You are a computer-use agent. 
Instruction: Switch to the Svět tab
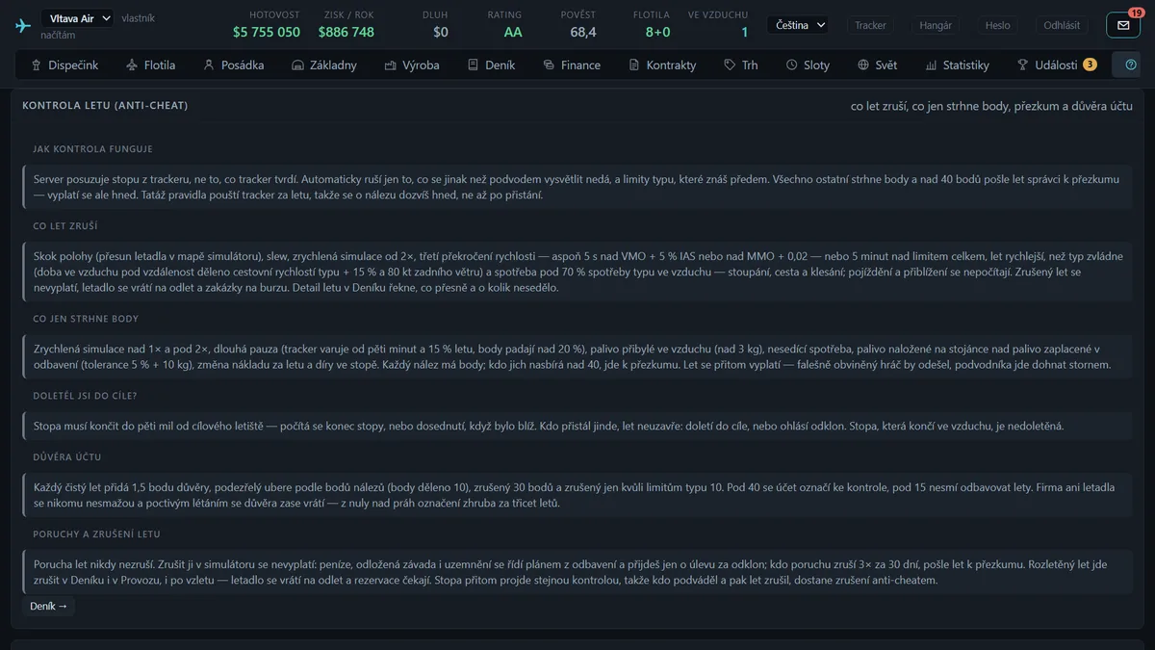tap(877, 65)
